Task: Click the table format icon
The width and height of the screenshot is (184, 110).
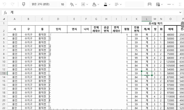Action: pos(158,5)
